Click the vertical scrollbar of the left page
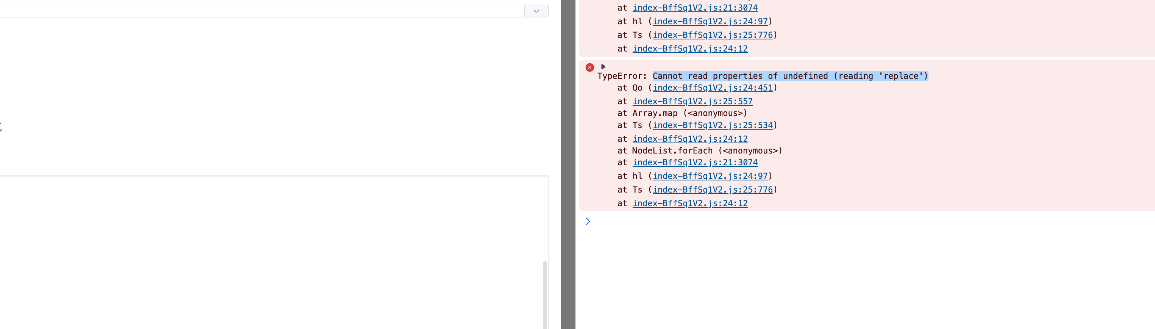This screenshot has height=329, width=1155. [x=545, y=295]
